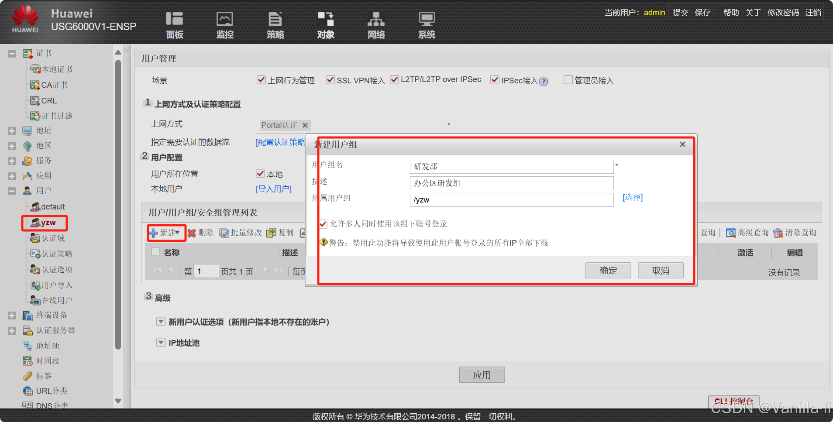833x422 pixels.
Task: Select the default user domain
Action: point(53,207)
